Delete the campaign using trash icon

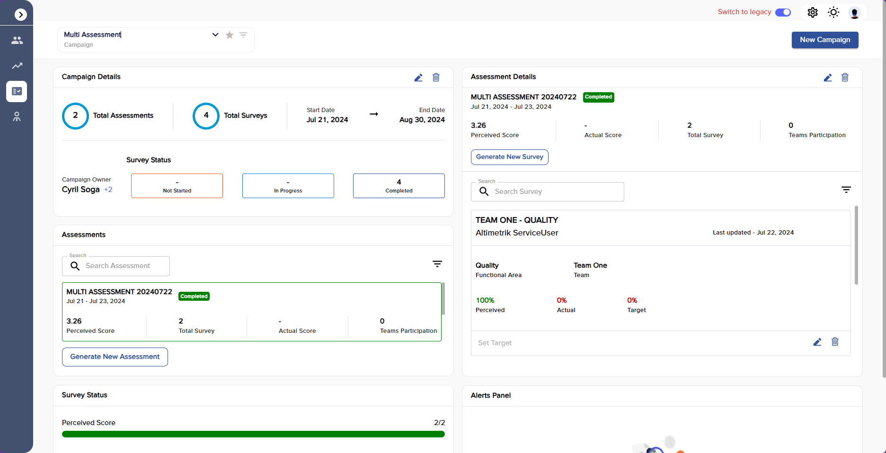pyautogui.click(x=436, y=78)
